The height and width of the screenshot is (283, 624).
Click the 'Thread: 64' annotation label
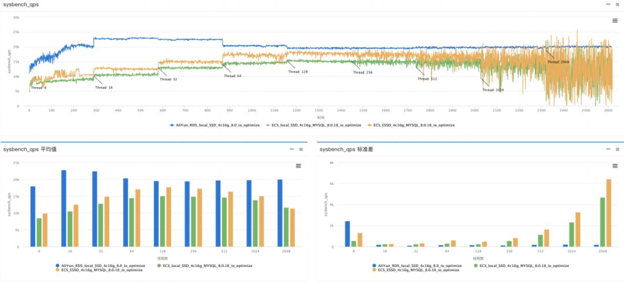(232, 76)
